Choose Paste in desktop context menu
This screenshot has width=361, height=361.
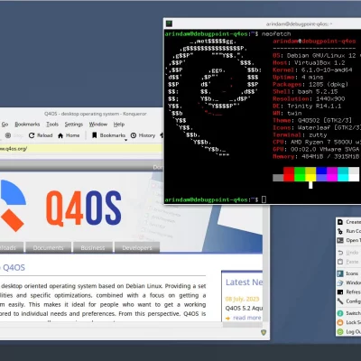pos(348,262)
